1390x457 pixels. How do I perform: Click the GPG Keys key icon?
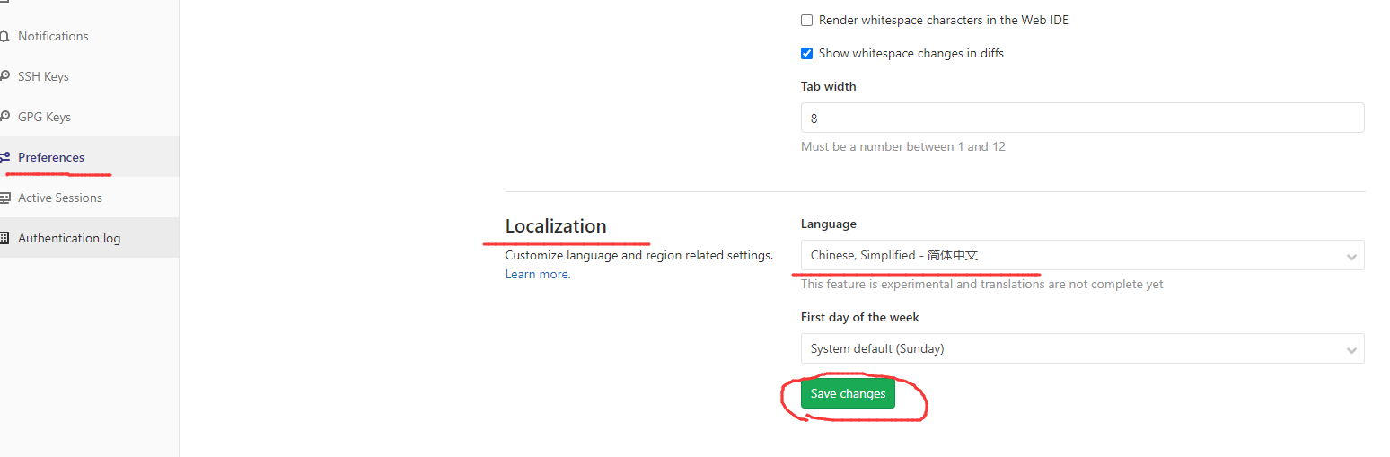(4, 117)
